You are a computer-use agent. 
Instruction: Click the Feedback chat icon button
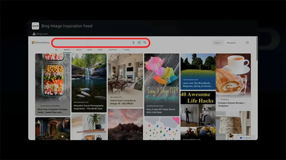245,138
